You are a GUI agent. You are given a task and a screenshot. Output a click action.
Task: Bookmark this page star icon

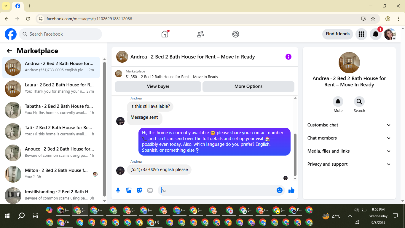tap(373, 19)
